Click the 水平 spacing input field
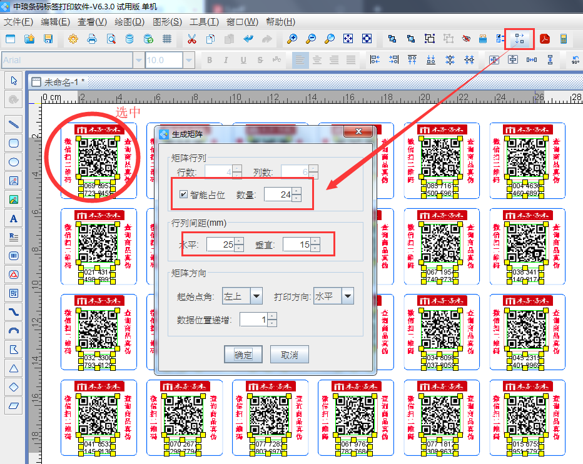 coord(220,245)
